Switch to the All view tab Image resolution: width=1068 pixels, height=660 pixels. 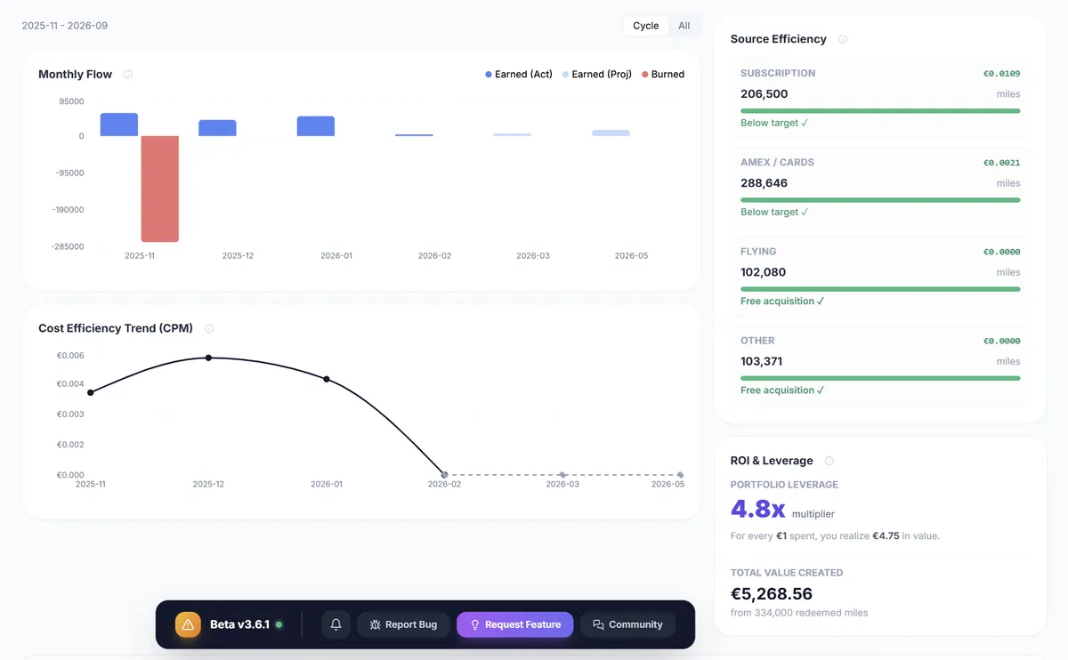684,26
